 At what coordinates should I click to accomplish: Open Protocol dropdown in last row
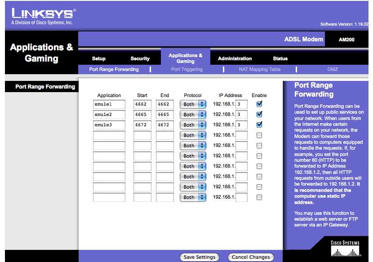pyautogui.click(x=193, y=197)
